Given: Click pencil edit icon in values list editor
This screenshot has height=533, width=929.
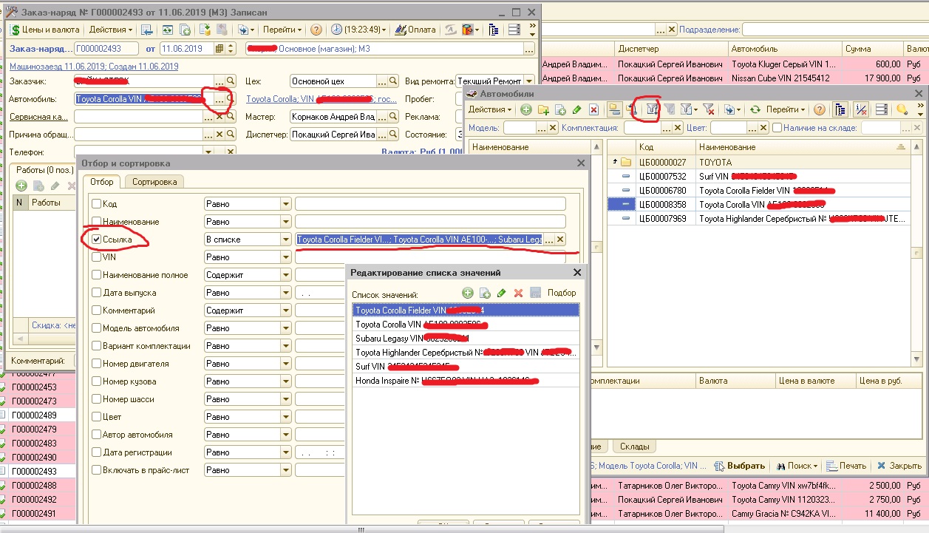Looking at the screenshot, I should pyautogui.click(x=502, y=293).
